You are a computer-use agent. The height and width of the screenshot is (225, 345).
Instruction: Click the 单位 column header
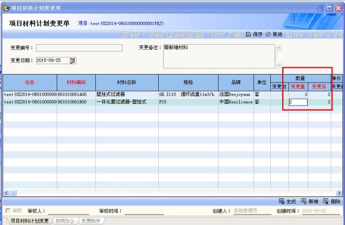click(x=262, y=83)
